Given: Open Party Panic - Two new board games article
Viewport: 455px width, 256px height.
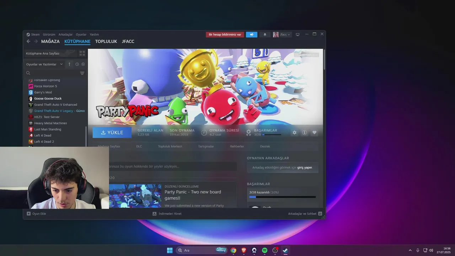Looking at the screenshot, I should pos(193,195).
